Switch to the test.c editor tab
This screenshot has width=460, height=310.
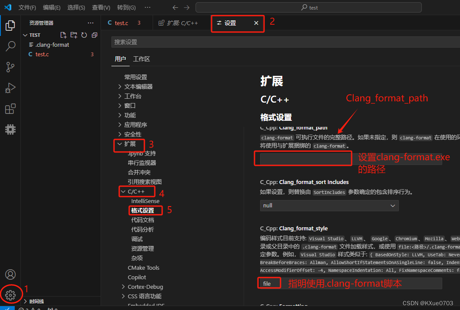(x=127, y=23)
